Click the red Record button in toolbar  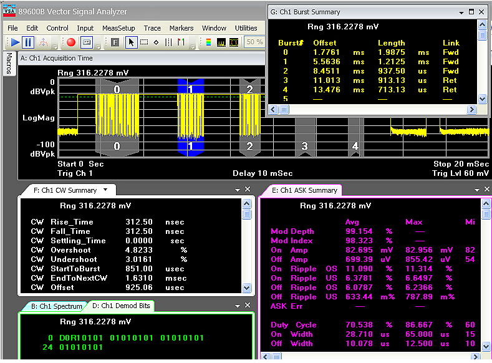click(x=71, y=42)
